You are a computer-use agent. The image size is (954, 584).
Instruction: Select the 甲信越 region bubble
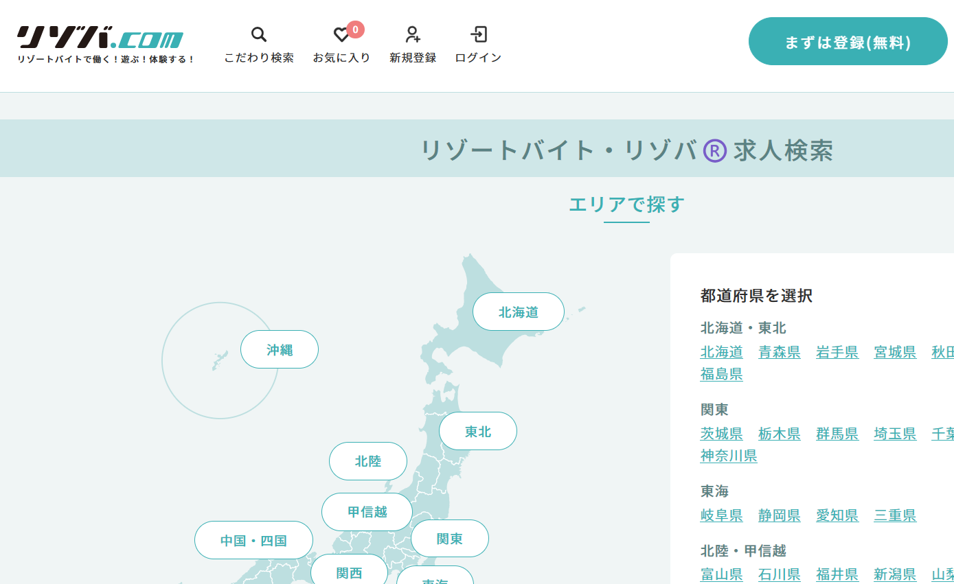pos(367,512)
